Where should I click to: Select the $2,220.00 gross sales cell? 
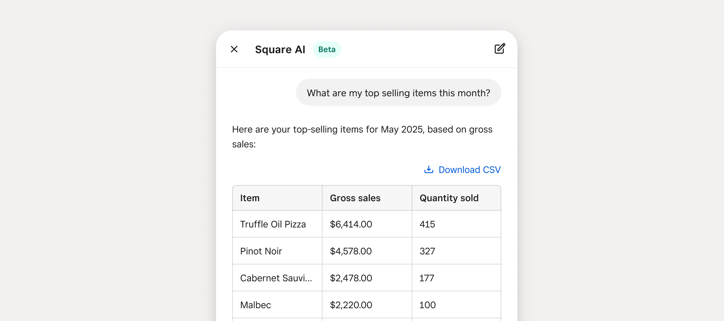click(367, 305)
